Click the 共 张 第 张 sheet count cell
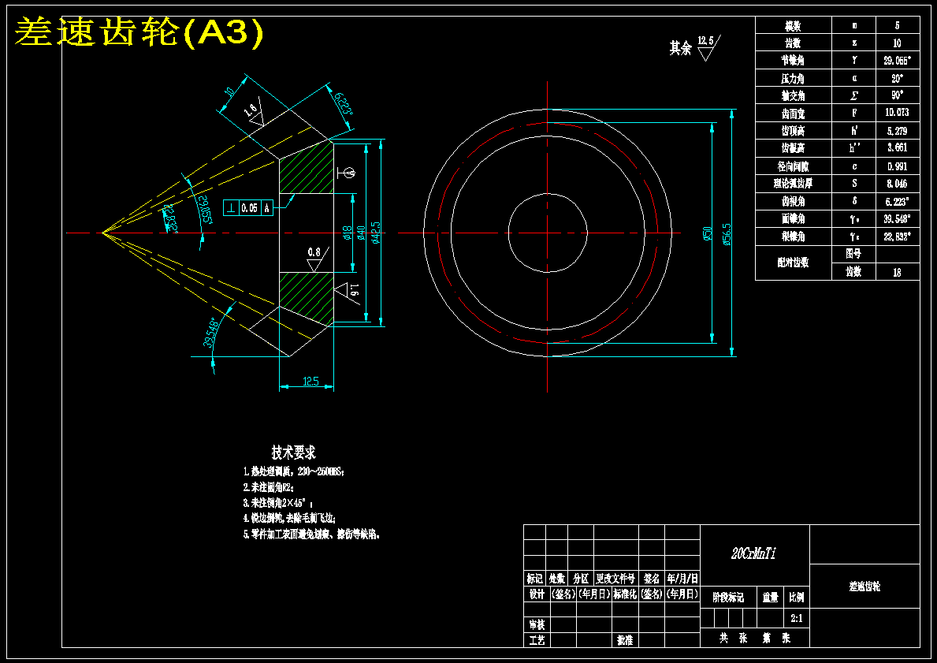Viewport: 937px width, 663px height. 755,639
